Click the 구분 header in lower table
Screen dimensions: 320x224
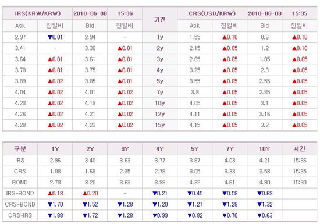click(x=20, y=149)
